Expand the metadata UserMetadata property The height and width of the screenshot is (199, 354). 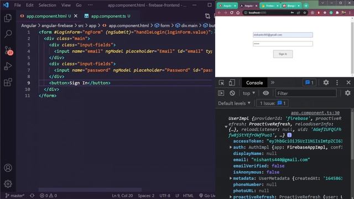tap(231, 178)
